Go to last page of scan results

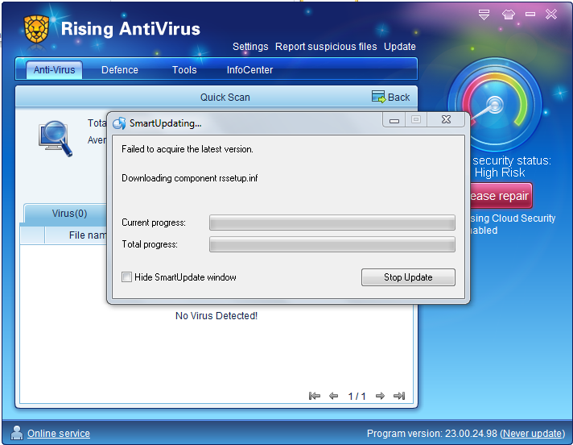pos(399,396)
